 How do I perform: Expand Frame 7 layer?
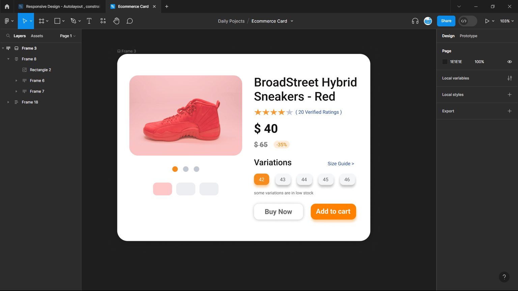16,91
